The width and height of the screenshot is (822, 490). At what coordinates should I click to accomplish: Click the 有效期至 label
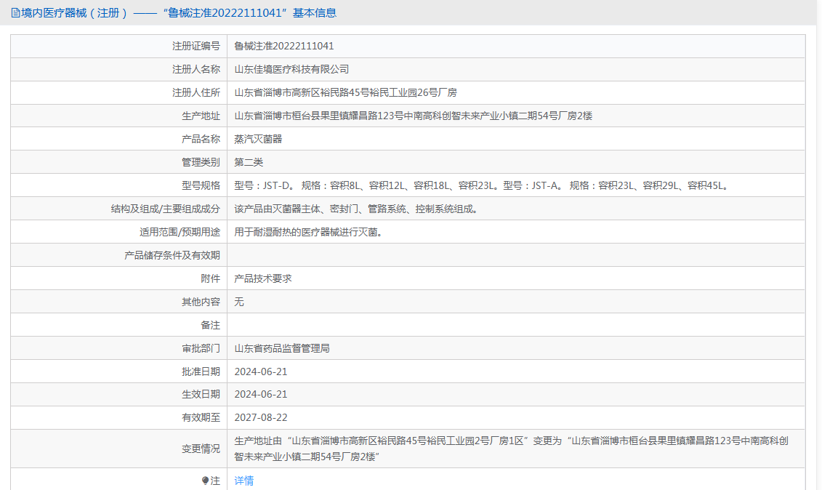click(201, 417)
